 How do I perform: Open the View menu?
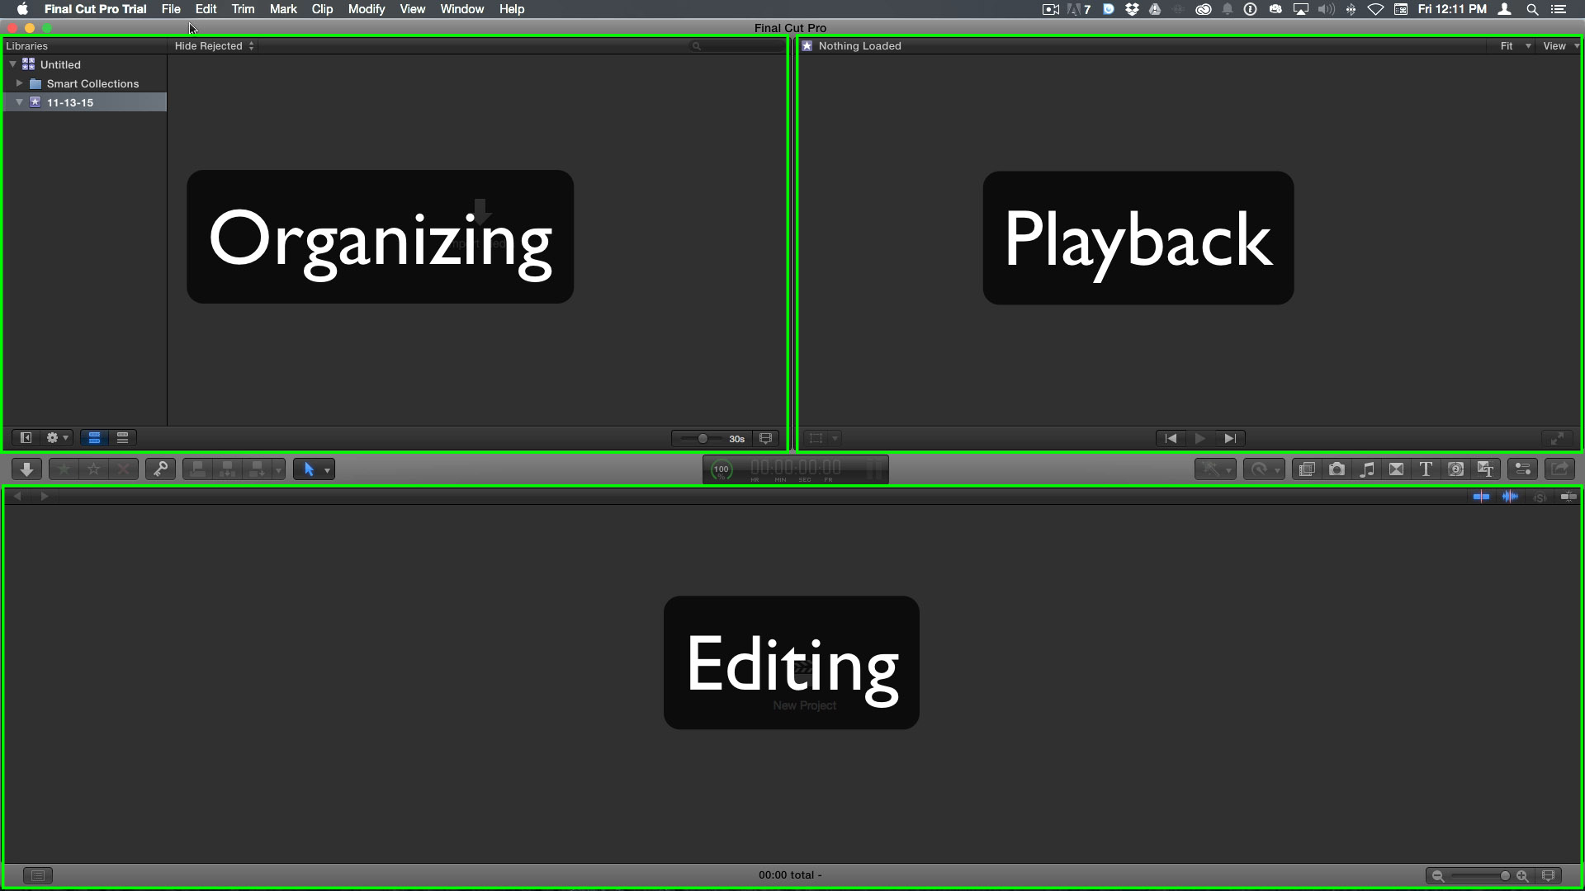pyautogui.click(x=411, y=9)
